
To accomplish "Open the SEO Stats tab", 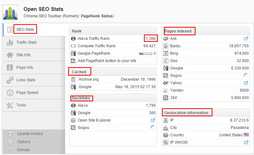I will click(34, 30).
